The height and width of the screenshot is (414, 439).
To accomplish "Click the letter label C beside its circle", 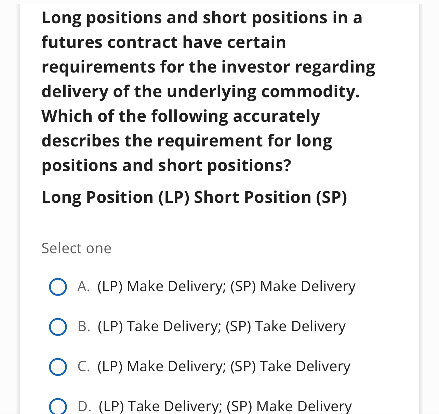I will 83,367.
